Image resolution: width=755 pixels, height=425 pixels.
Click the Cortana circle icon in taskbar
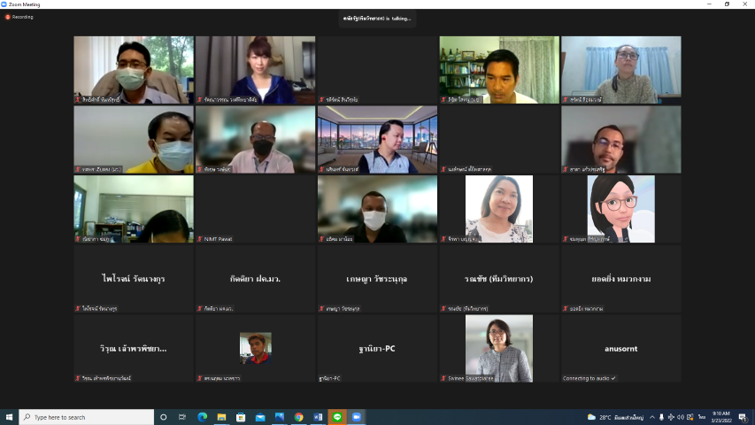(163, 417)
